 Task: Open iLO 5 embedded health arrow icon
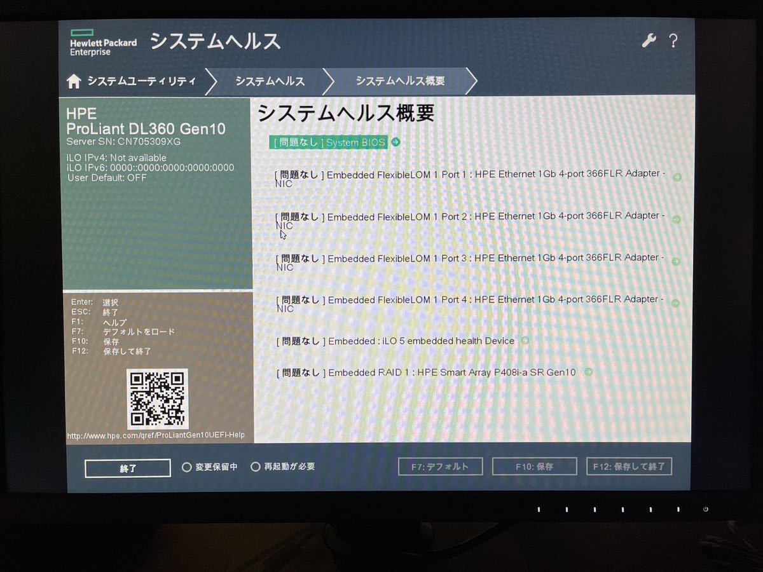(x=525, y=341)
